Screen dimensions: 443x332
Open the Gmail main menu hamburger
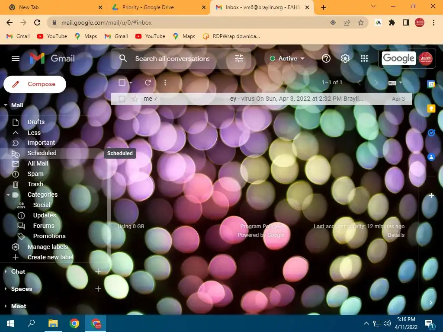pos(16,58)
